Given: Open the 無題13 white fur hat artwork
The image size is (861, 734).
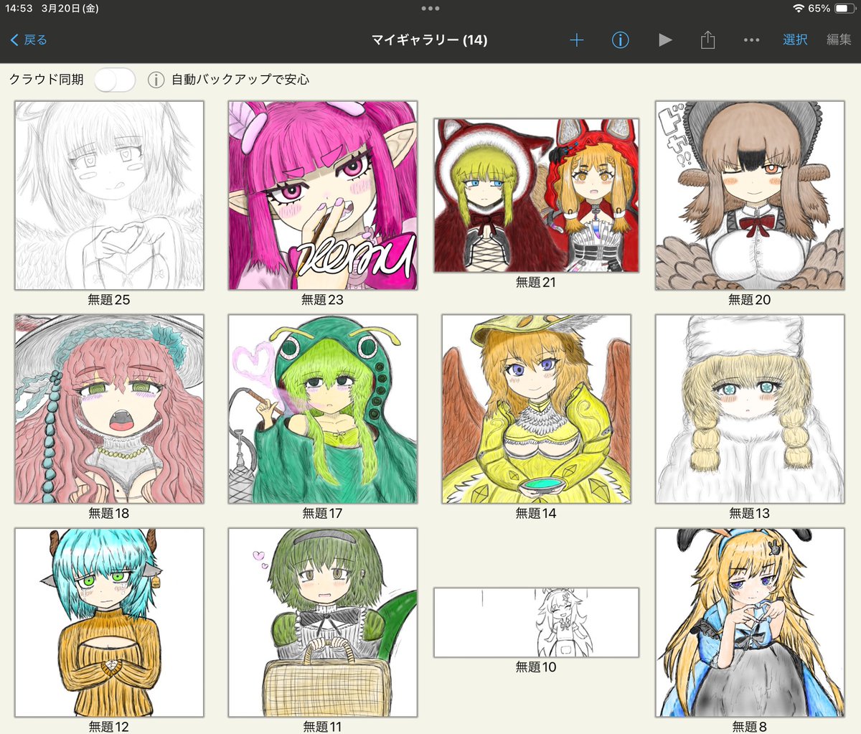Looking at the screenshot, I should point(750,409).
